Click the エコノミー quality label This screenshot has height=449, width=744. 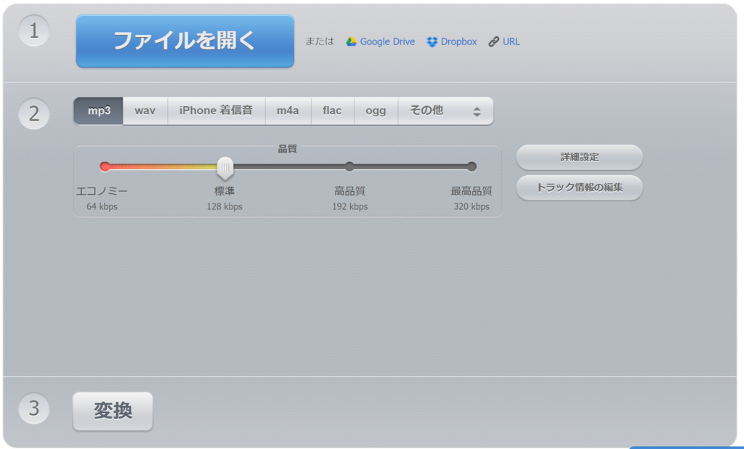pos(102,191)
